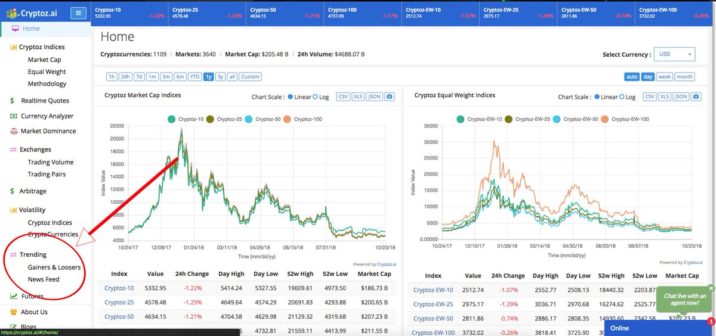Click the Arbitrage dollar icon

click(x=13, y=191)
